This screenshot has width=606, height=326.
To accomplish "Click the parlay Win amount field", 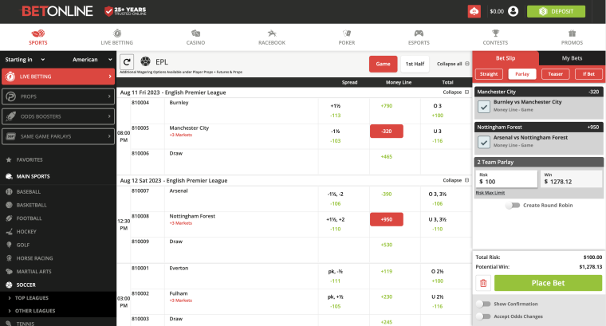I will (571, 179).
